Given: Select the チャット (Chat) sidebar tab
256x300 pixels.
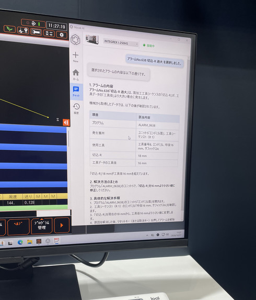Looking at the screenshot, I should pos(76,91).
